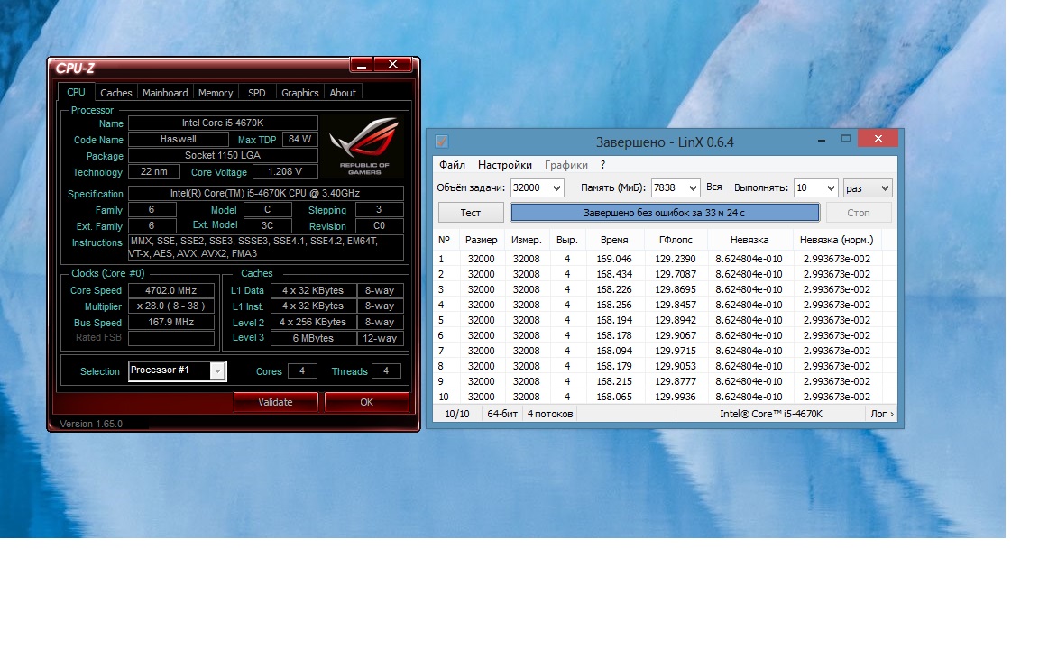
Task: Click the Невязка (норм.) column header
Action: coord(836,240)
